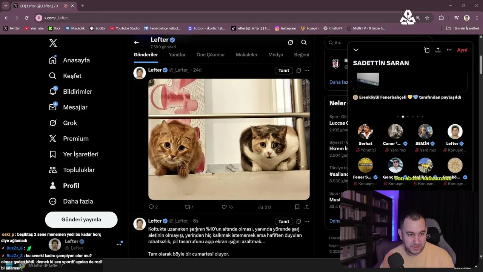Viewport: 483px width, 272px height.
Task: Switch to the Gönderiler tab
Action: click(146, 55)
